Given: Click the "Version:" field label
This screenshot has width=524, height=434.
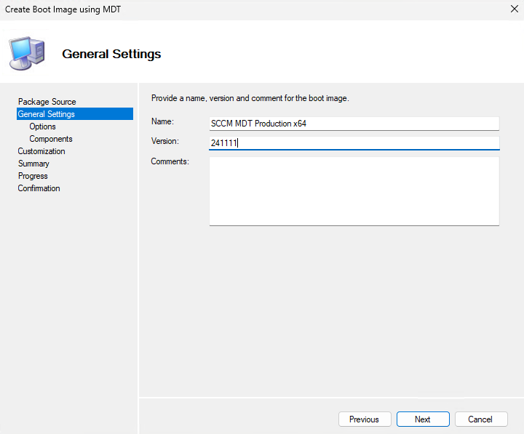Looking at the screenshot, I should [x=165, y=141].
